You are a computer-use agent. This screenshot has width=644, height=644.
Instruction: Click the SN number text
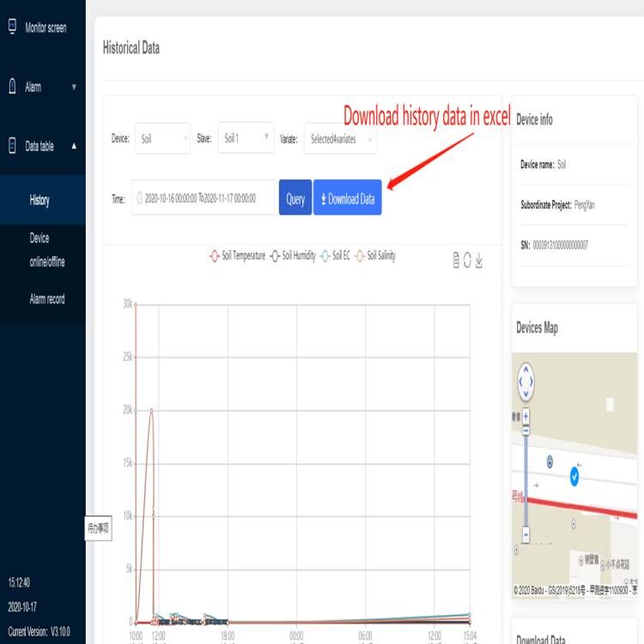point(560,246)
